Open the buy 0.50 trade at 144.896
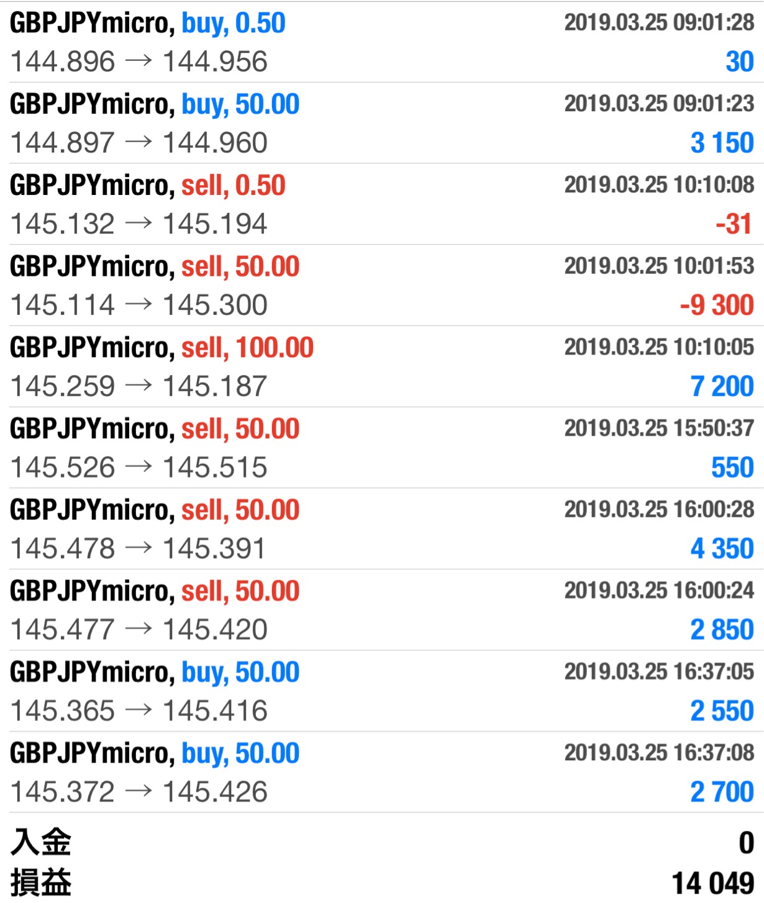 [x=382, y=42]
